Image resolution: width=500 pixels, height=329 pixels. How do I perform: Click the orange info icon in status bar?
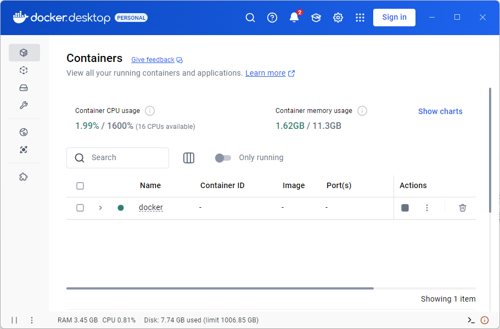(x=485, y=320)
